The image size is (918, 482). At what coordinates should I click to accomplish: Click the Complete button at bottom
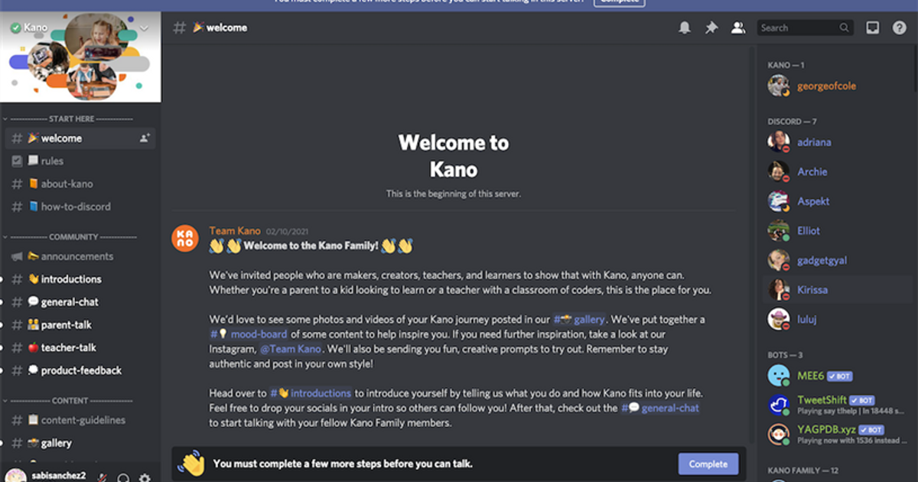tap(708, 464)
